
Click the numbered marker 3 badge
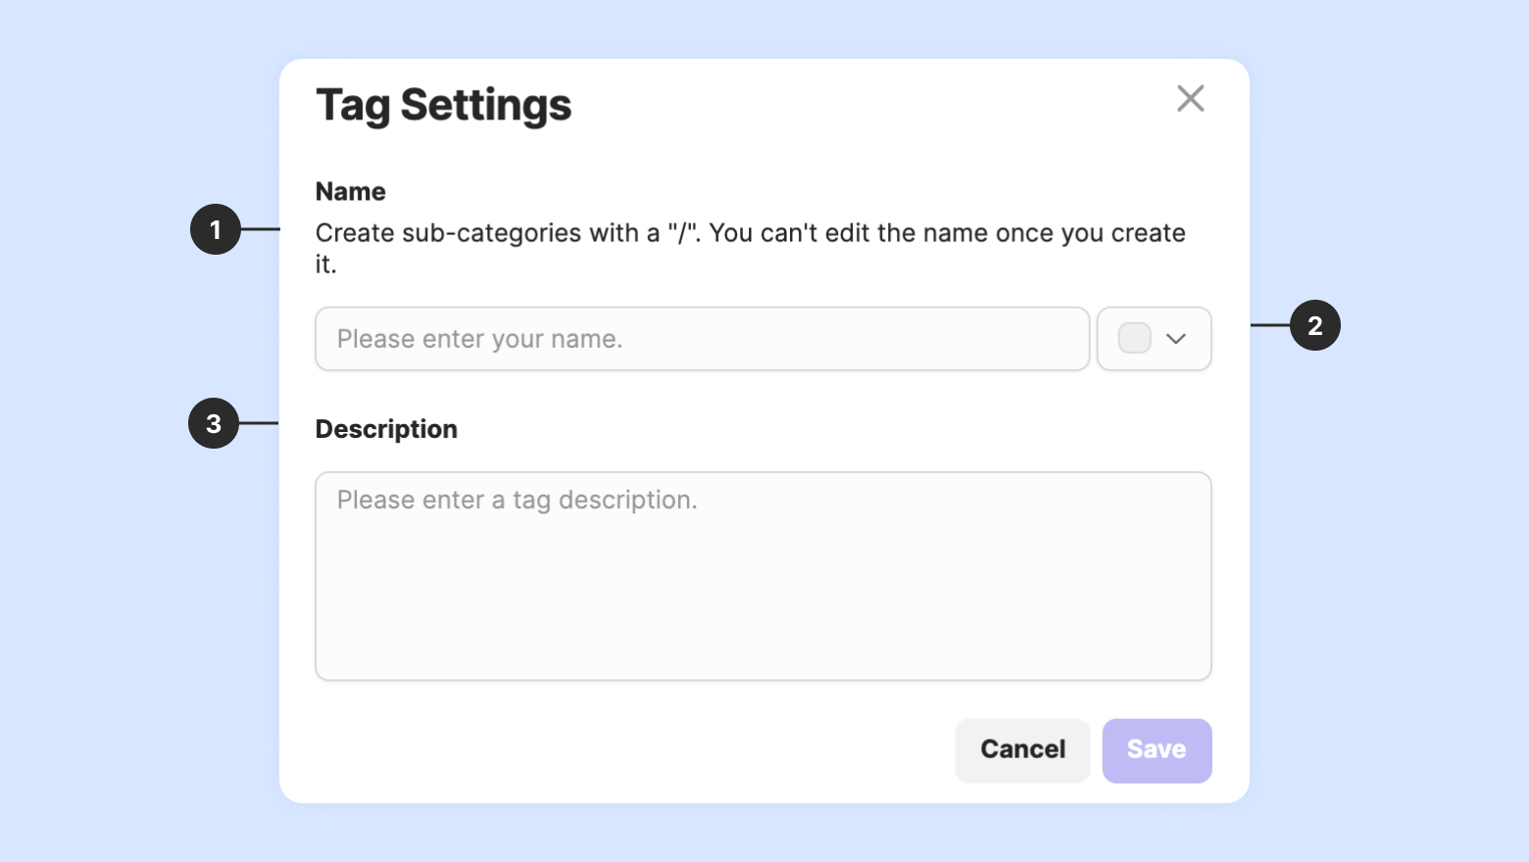pyautogui.click(x=214, y=423)
